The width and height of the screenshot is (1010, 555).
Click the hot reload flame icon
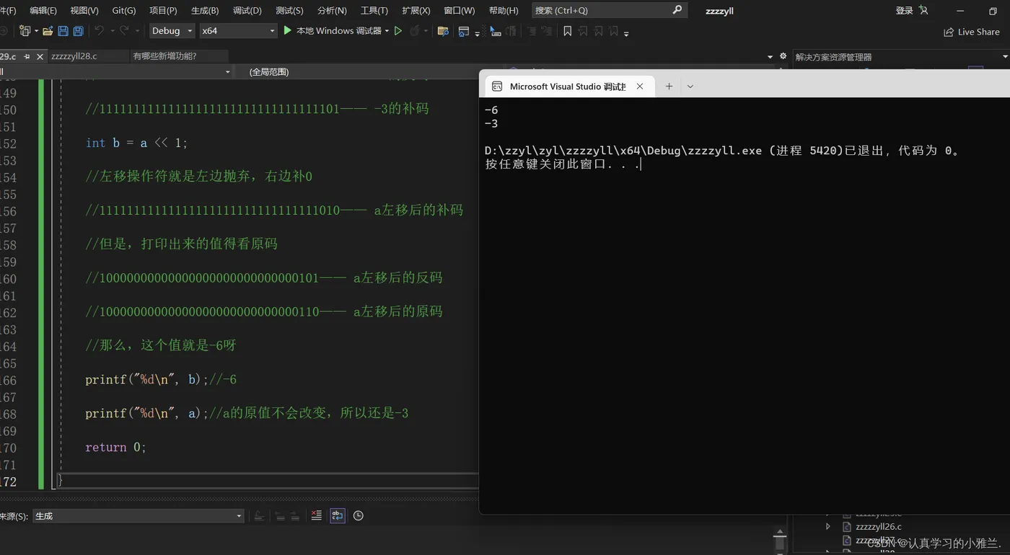[x=414, y=31]
